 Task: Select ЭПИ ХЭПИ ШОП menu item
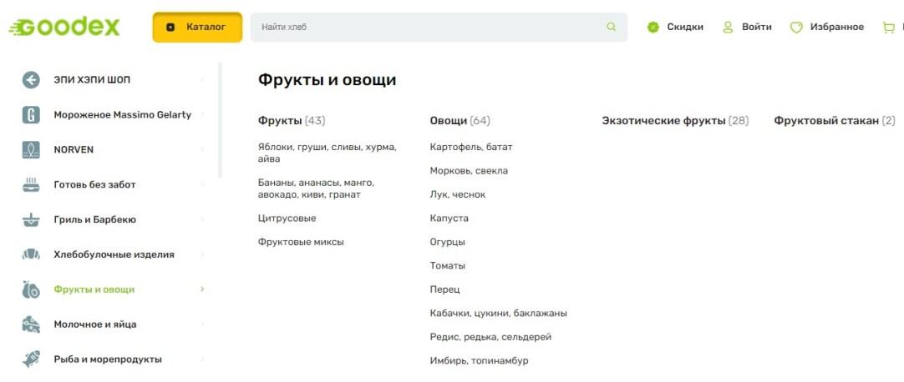pos(92,80)
